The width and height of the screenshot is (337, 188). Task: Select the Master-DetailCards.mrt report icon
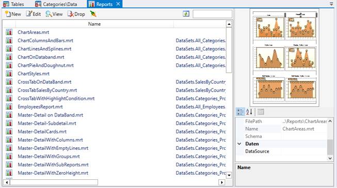[9, 131]
